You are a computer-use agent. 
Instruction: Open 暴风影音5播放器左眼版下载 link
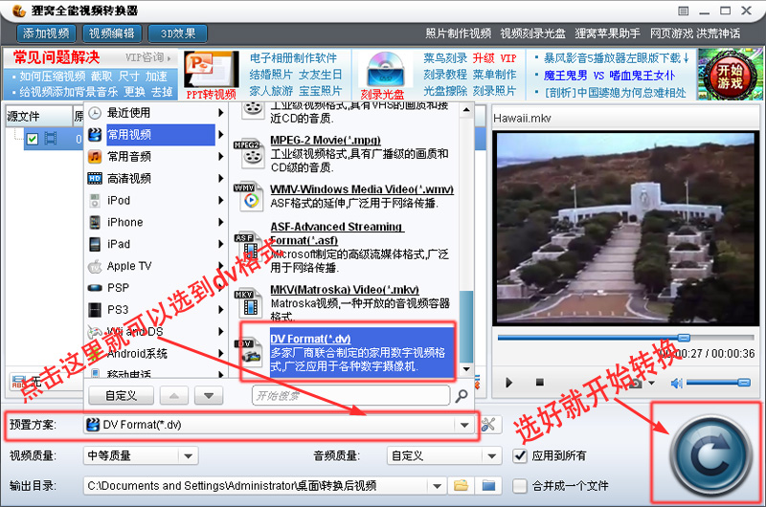pos(617,58)
